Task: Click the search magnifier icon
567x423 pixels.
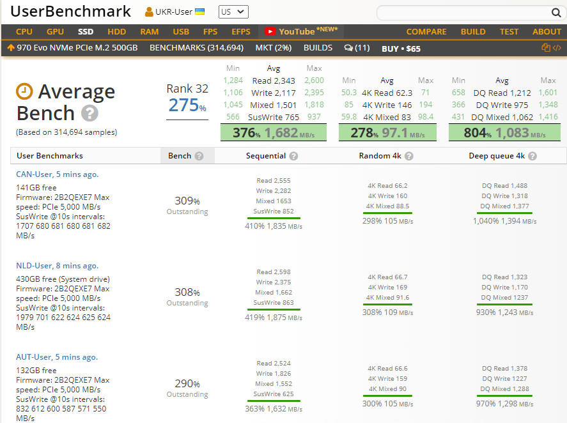Action: point(555,13)
